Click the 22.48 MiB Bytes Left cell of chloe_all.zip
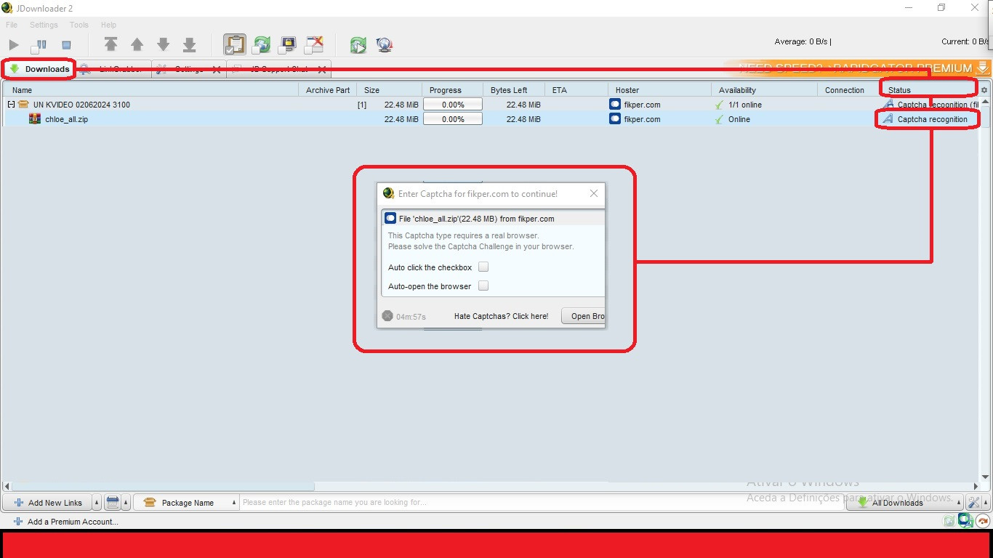The image size is (993, 558). [514, 119]
